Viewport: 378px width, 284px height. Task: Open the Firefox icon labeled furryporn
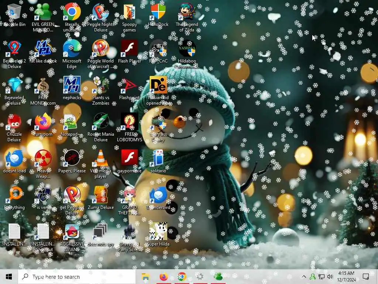click(x=43, y=125)
